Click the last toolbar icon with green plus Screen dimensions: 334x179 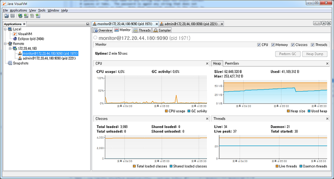(38, 16)
